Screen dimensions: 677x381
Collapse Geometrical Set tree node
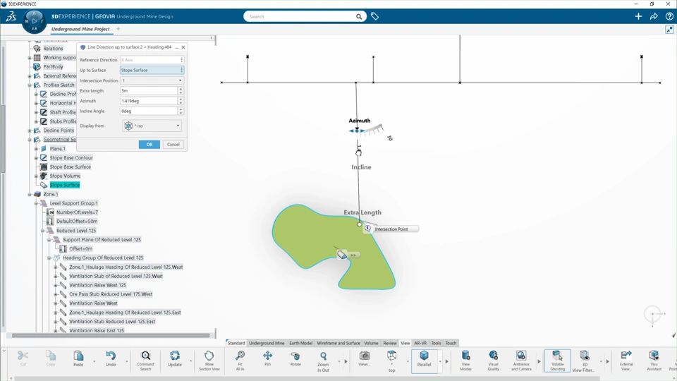pos(30,140)
